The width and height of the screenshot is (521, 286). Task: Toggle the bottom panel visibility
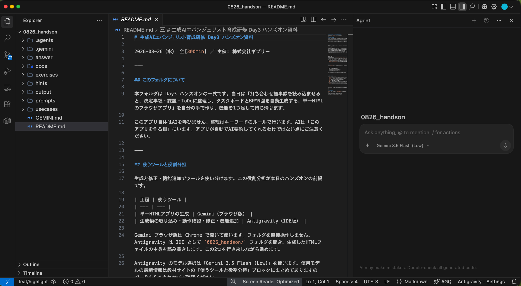(453, 7)
